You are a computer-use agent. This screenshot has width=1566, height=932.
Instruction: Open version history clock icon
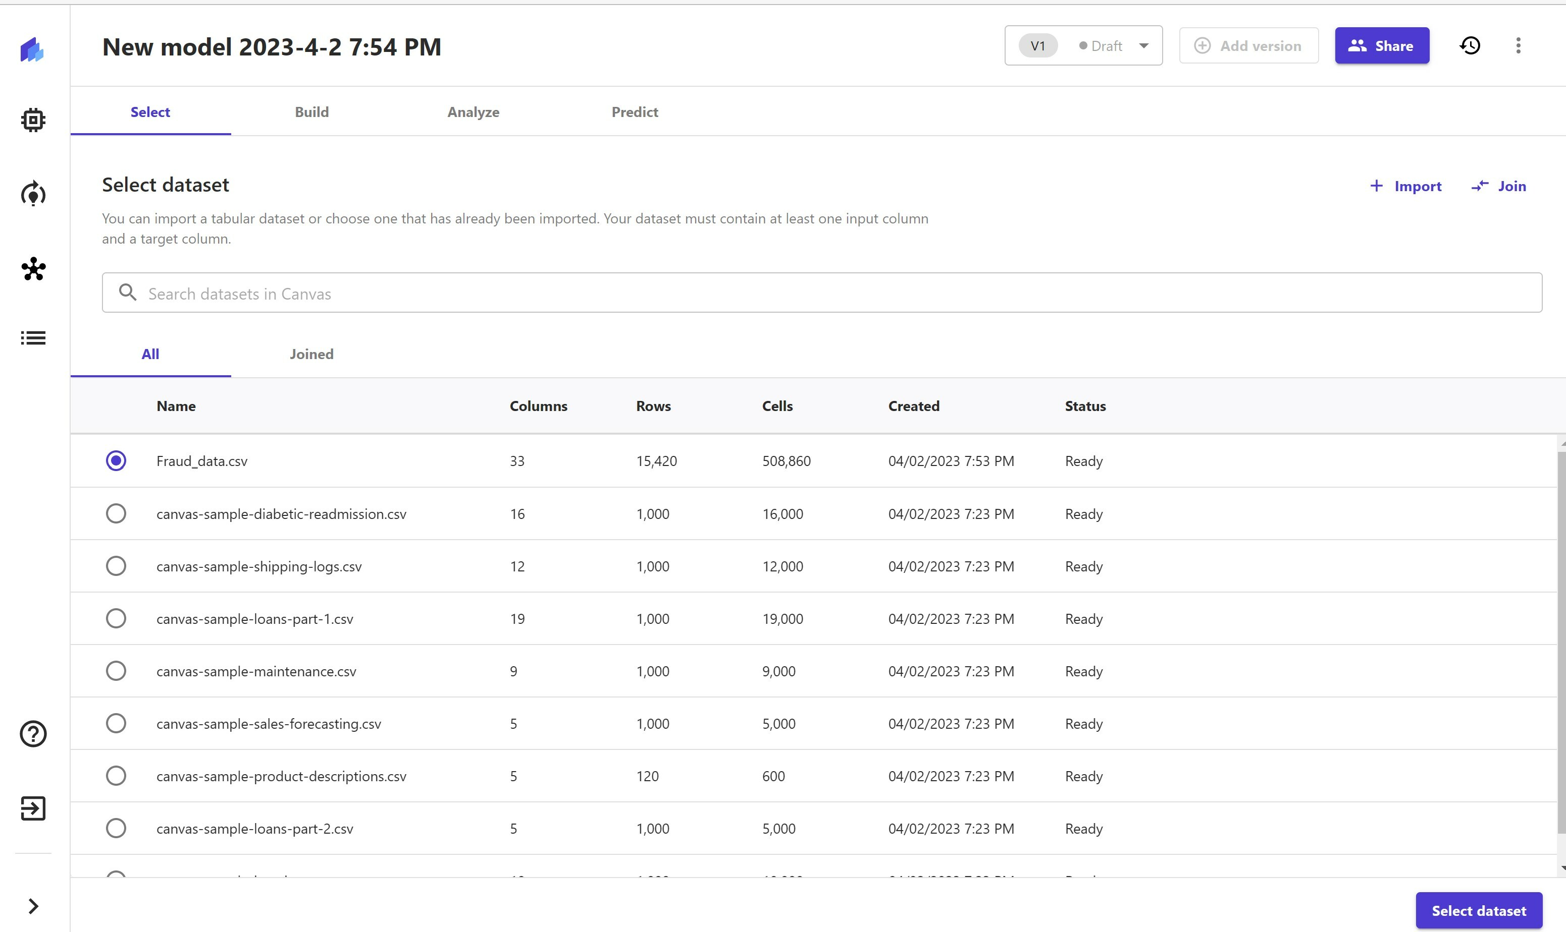(1470, 46)
